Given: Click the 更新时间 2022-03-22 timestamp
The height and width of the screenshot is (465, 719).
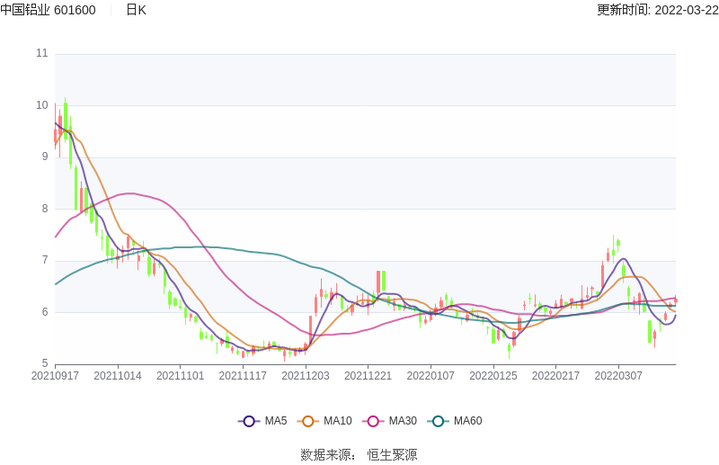Looking at the screenshot, I should click(657, 10).
